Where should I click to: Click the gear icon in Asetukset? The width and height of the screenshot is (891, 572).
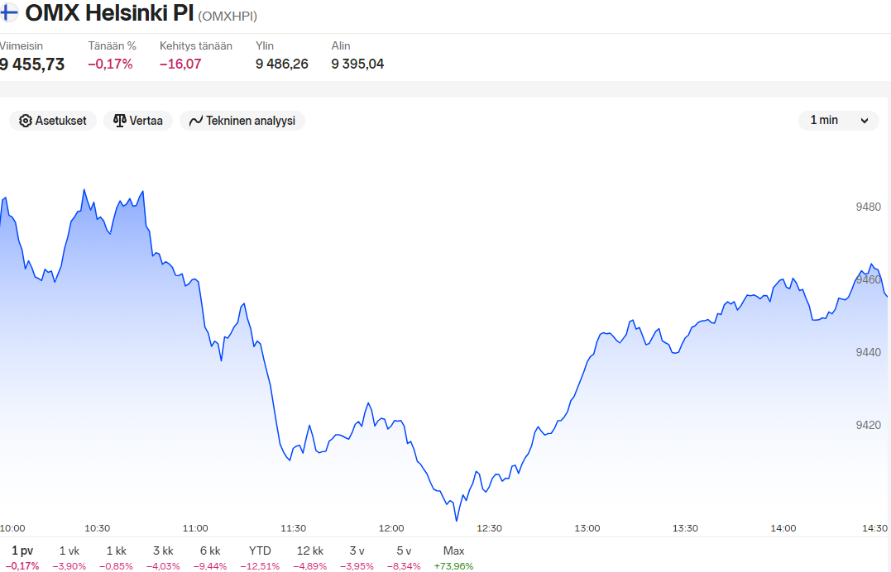(x=26, y=121)
